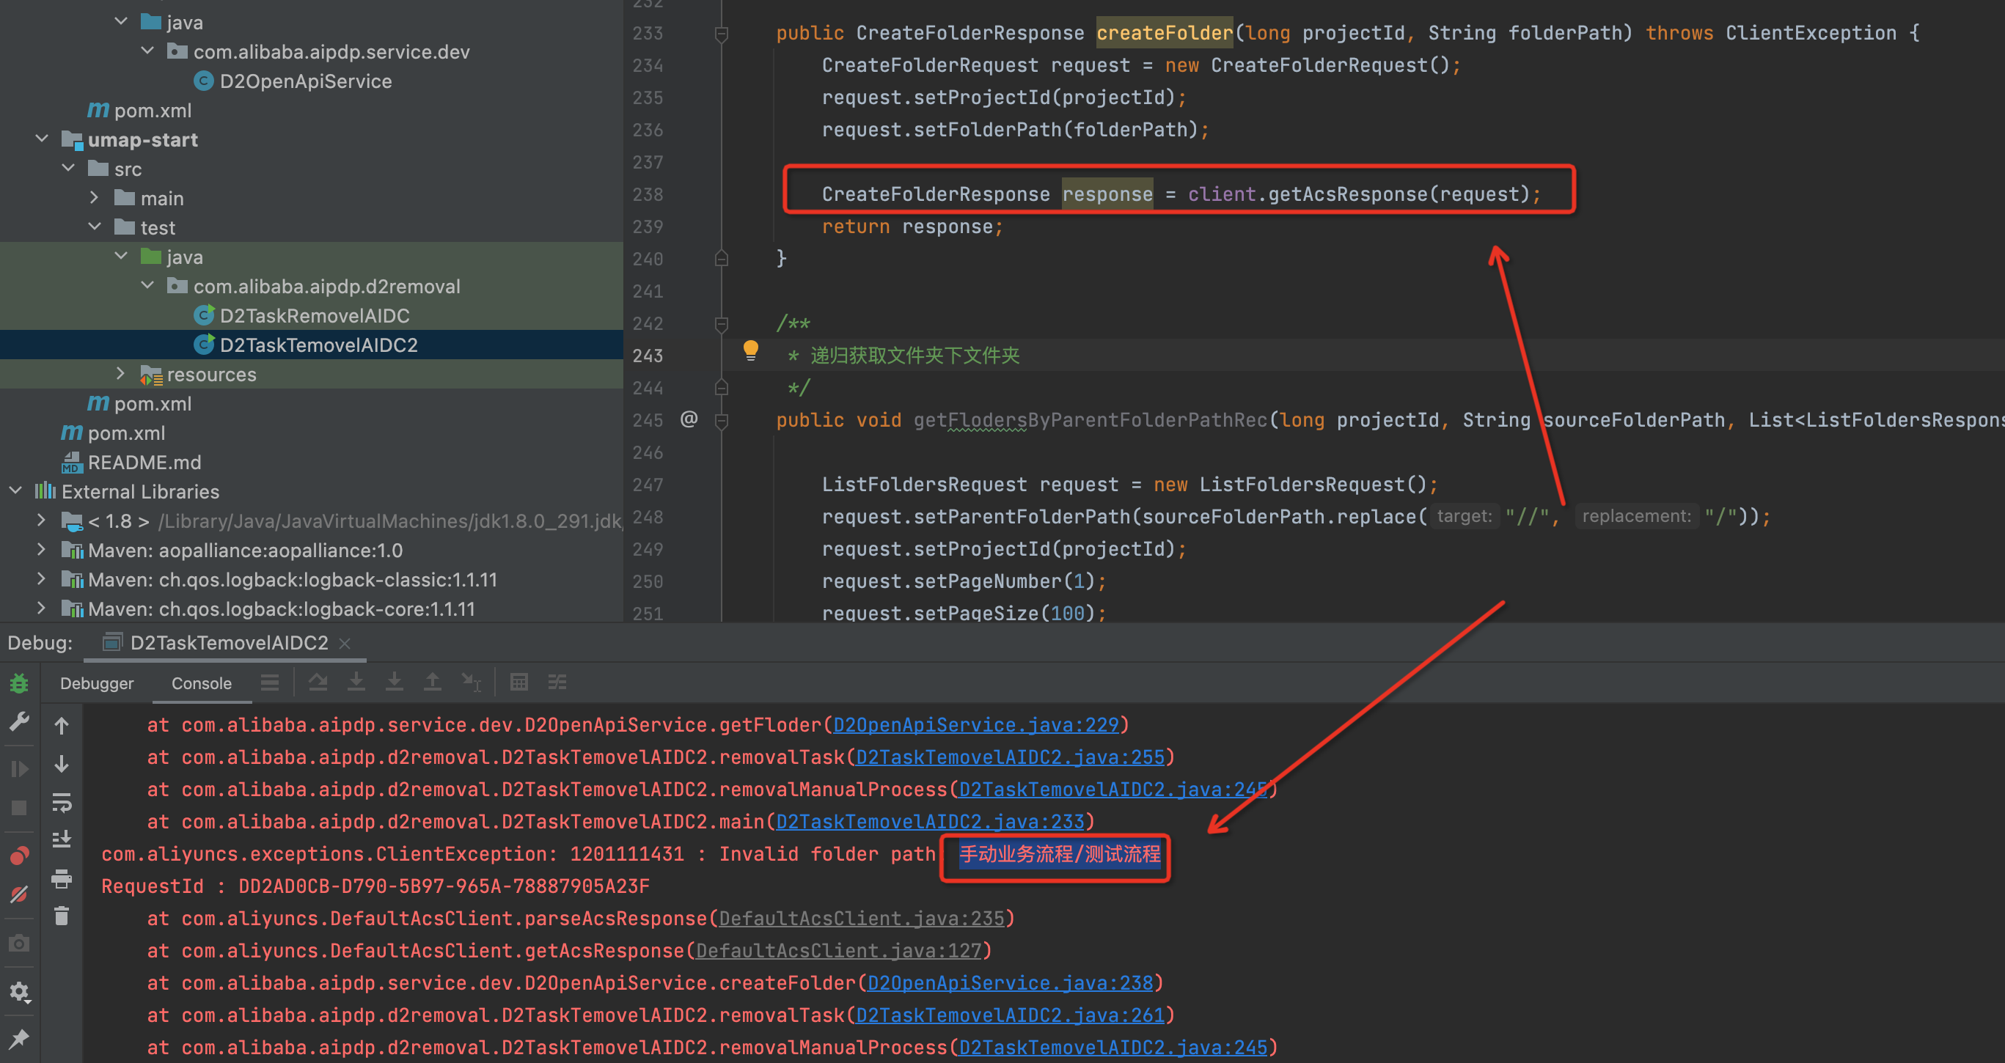Collapse External Libraries node
This screenshot has width=2005, height=1063.
click(x=15, y=491)
